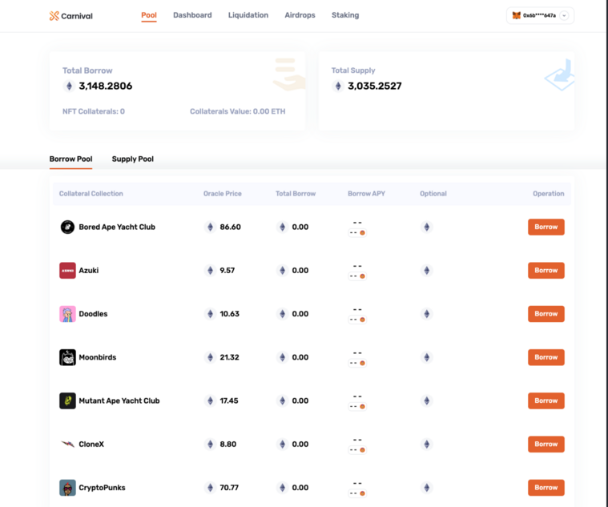Screen dimensions: 608x507
Task: Click Borrow in the Azuki row
Action: [546, 270]
